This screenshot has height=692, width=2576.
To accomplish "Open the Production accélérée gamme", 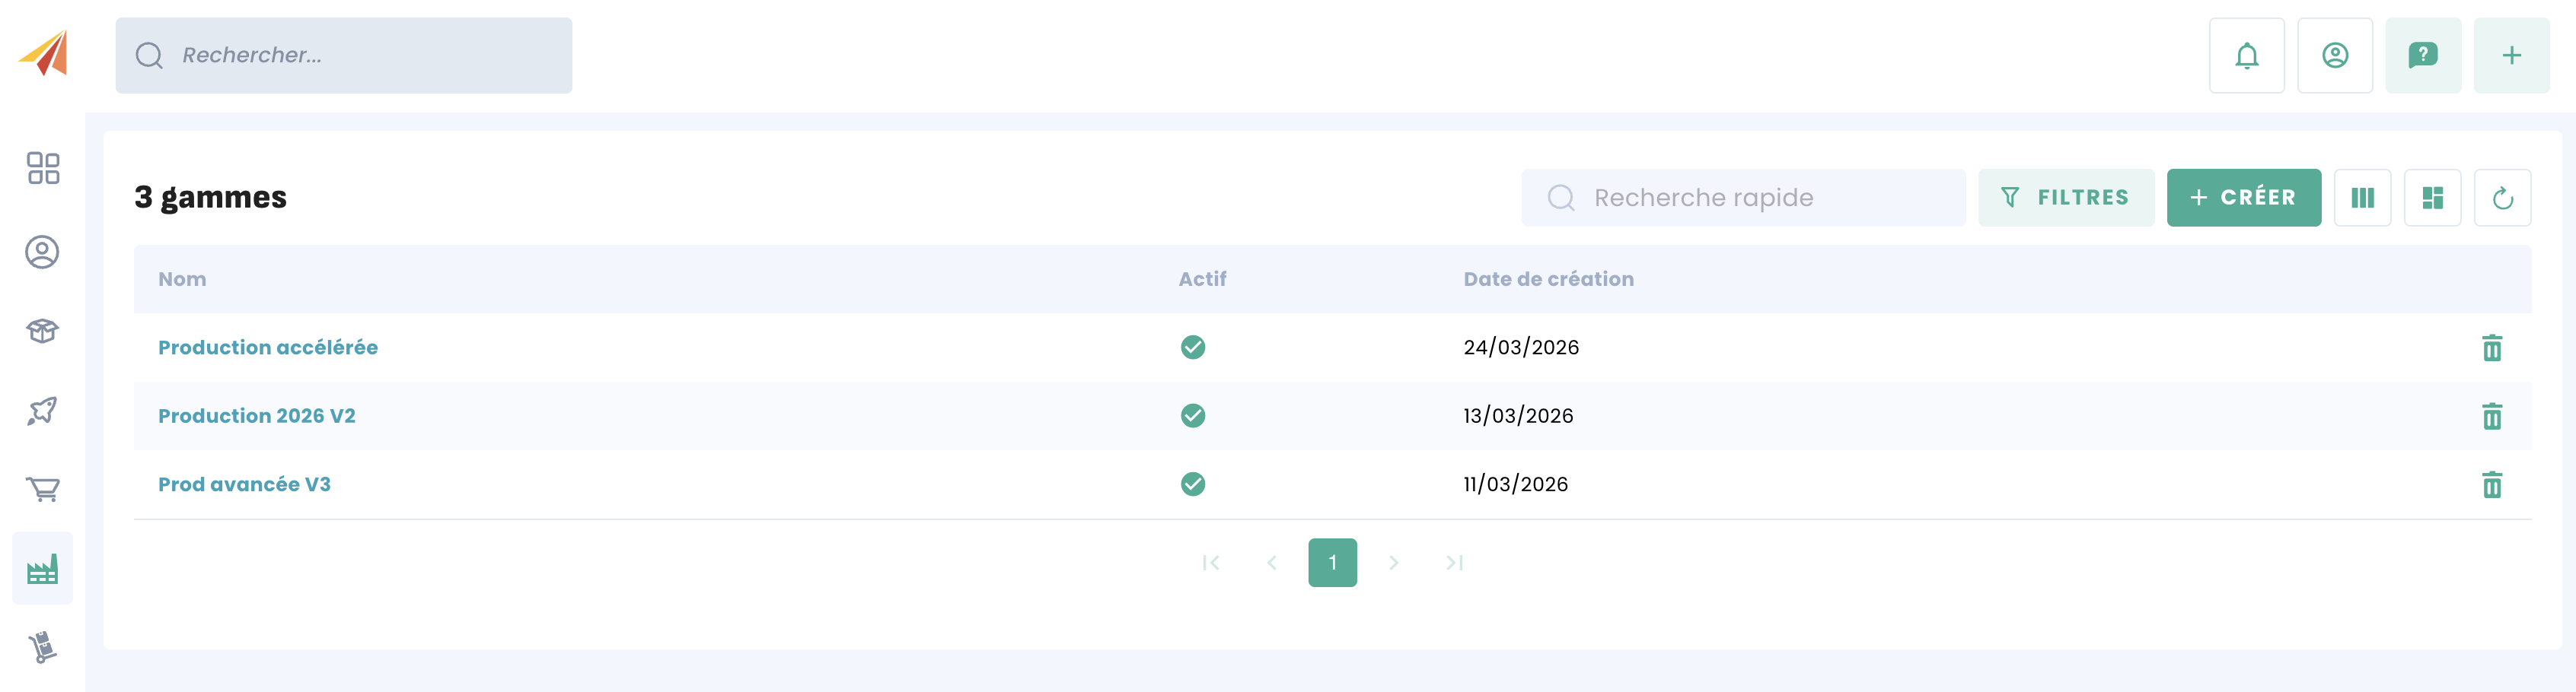I will coord(268,348).
